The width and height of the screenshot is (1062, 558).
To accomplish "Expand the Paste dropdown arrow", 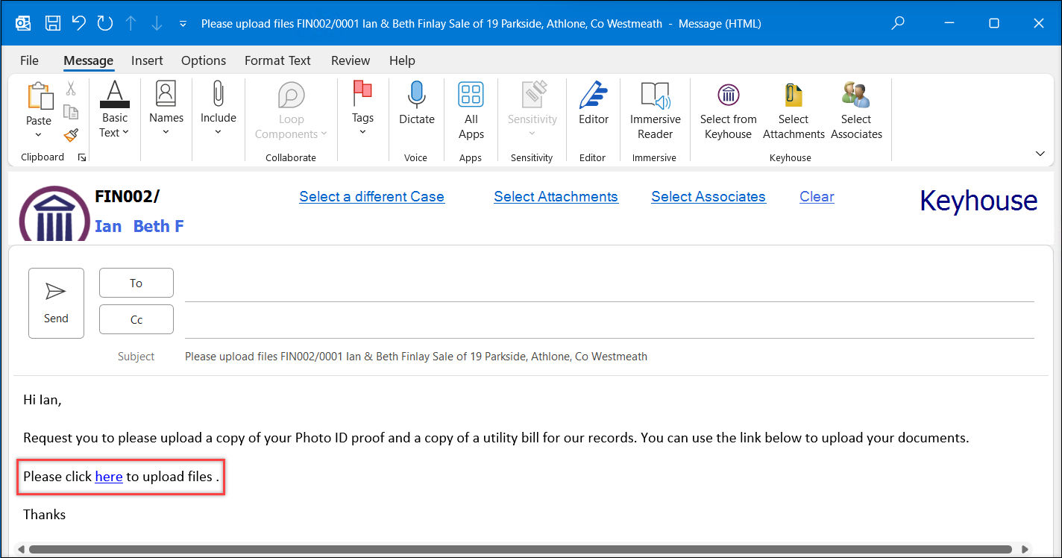I will point(39,135).
